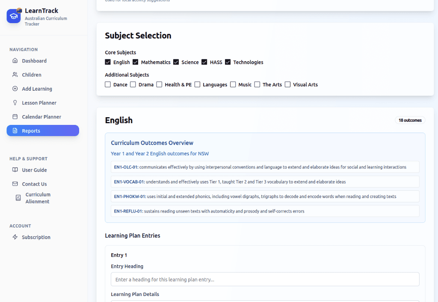438x302 pixels.
Task: Click the LearnTrack graduation cap logo
Action: pyautogui.click(x=13, y=15)
